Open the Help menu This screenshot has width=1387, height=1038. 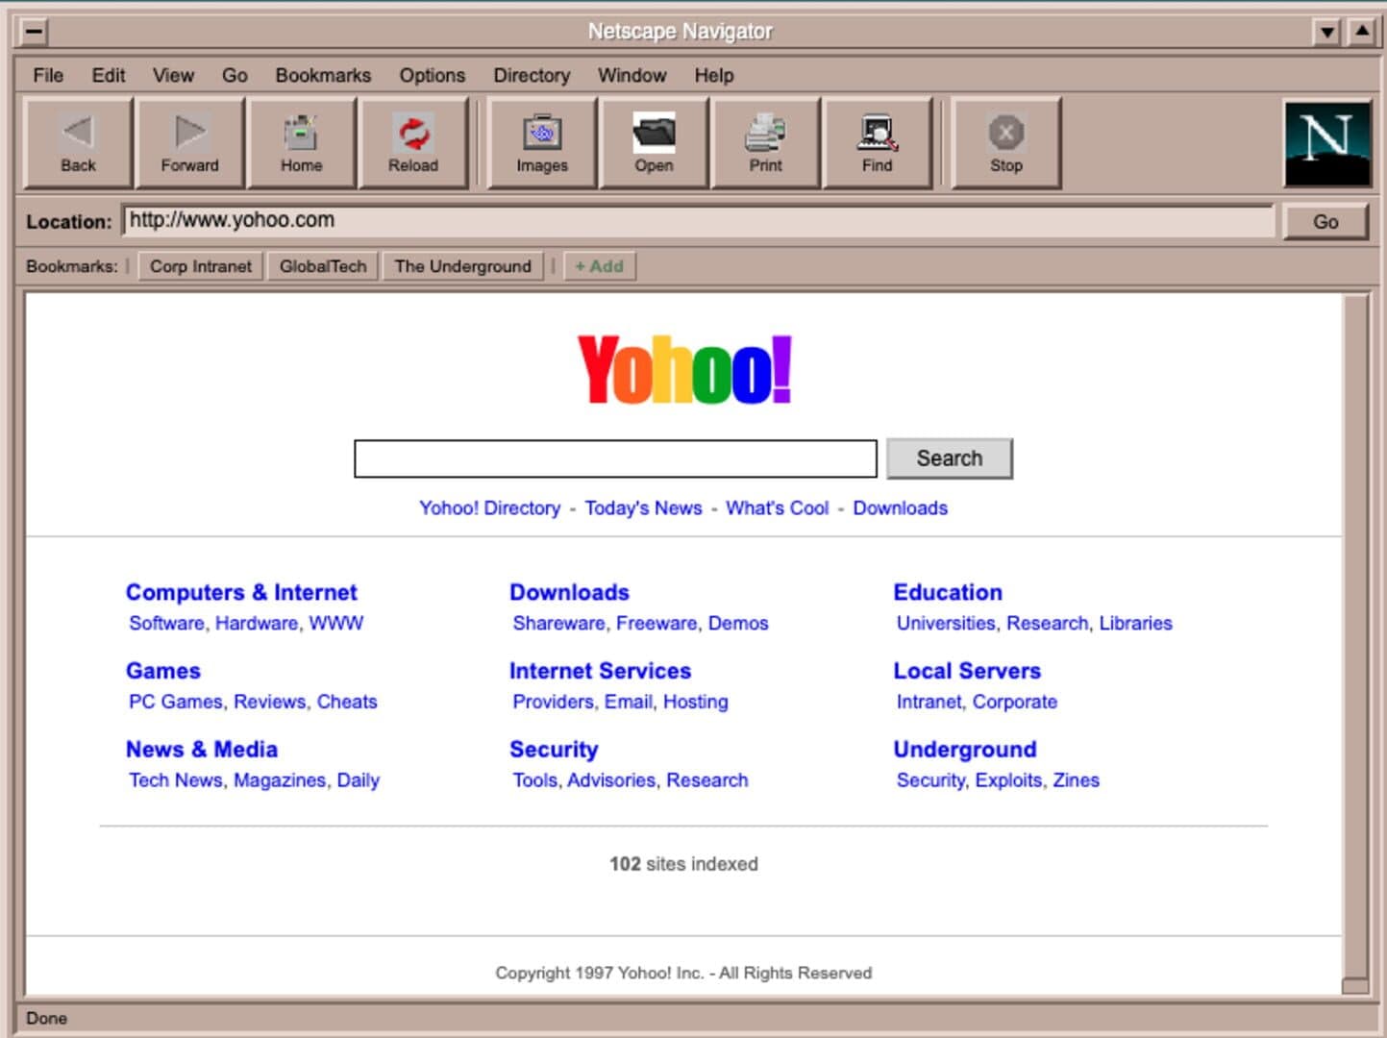(x=714, y=75)
